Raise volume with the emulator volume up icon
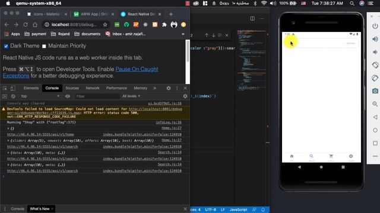 [x=375, y=39]
